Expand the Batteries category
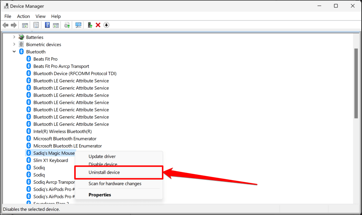Image resolution: width=362 pixels, height=215 pixels. (x=14, y=37)
